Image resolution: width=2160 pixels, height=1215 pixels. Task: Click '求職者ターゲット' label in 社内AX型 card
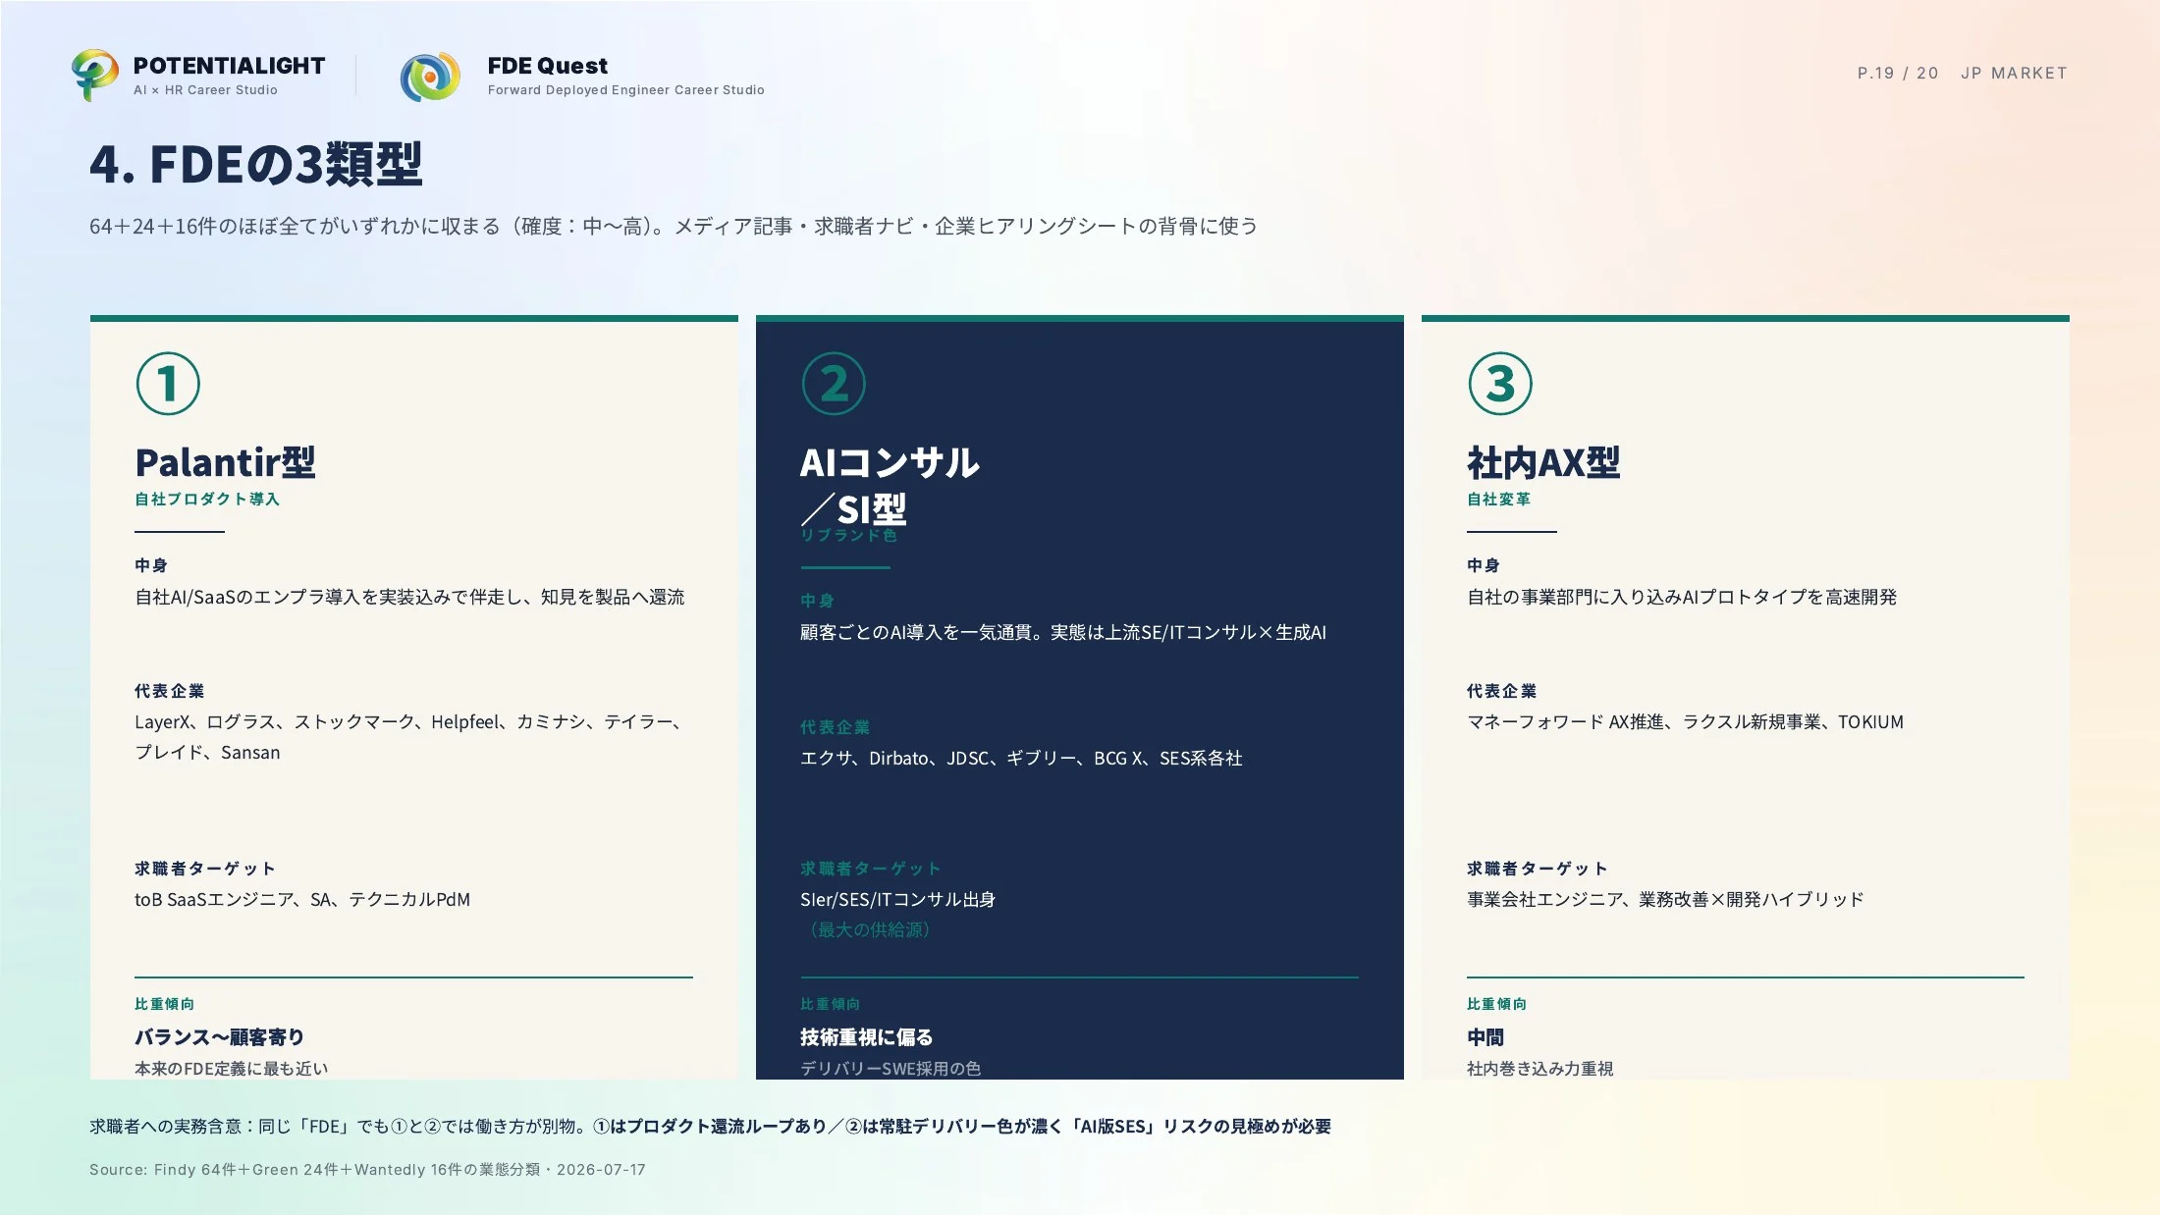[x=1537, y=869]
